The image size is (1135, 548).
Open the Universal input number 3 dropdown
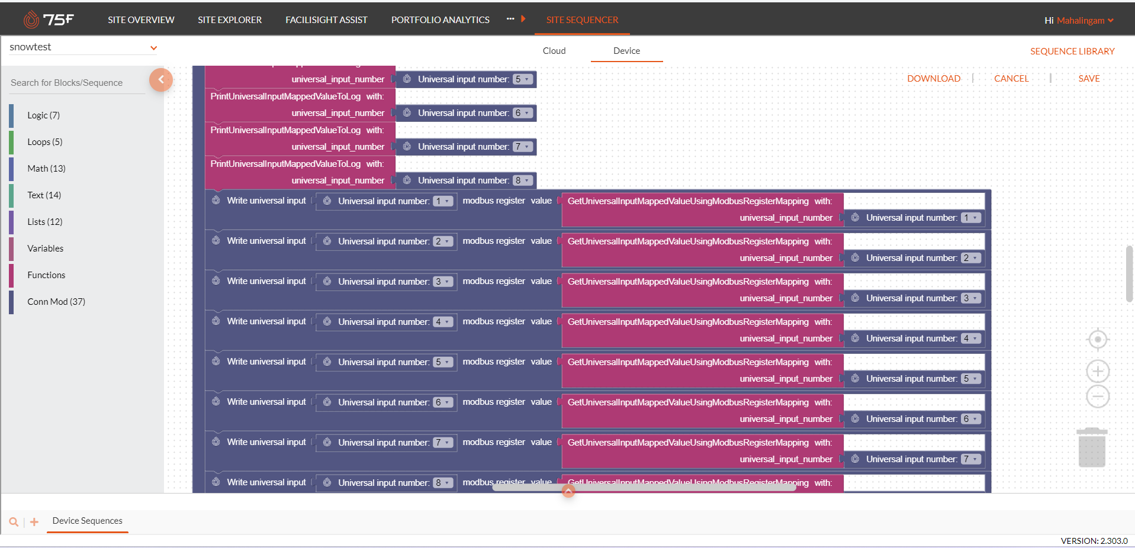tap(443, 282)
